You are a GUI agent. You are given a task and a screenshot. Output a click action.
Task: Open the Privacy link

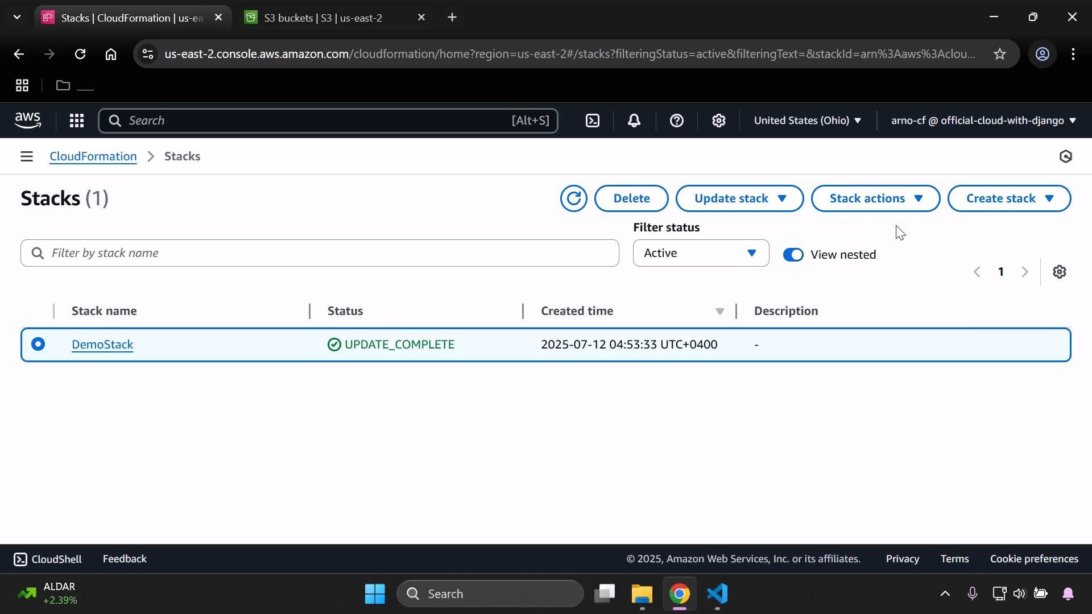[903, 559]
